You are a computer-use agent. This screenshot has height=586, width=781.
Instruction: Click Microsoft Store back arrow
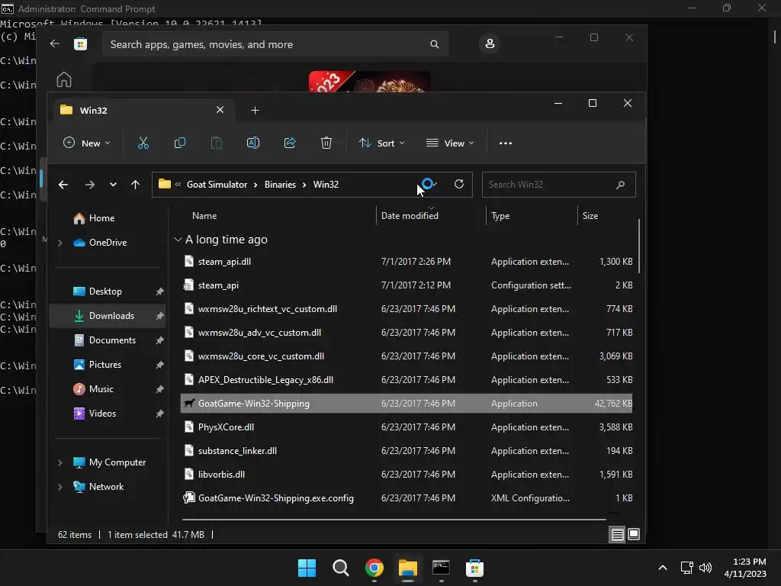(x=55, y=43)
